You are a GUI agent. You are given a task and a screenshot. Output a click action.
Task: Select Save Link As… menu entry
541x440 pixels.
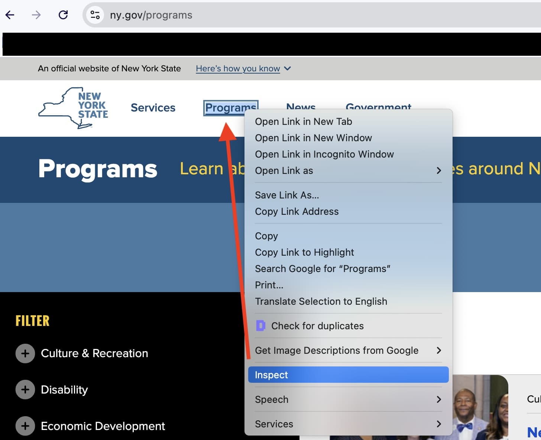348,195
